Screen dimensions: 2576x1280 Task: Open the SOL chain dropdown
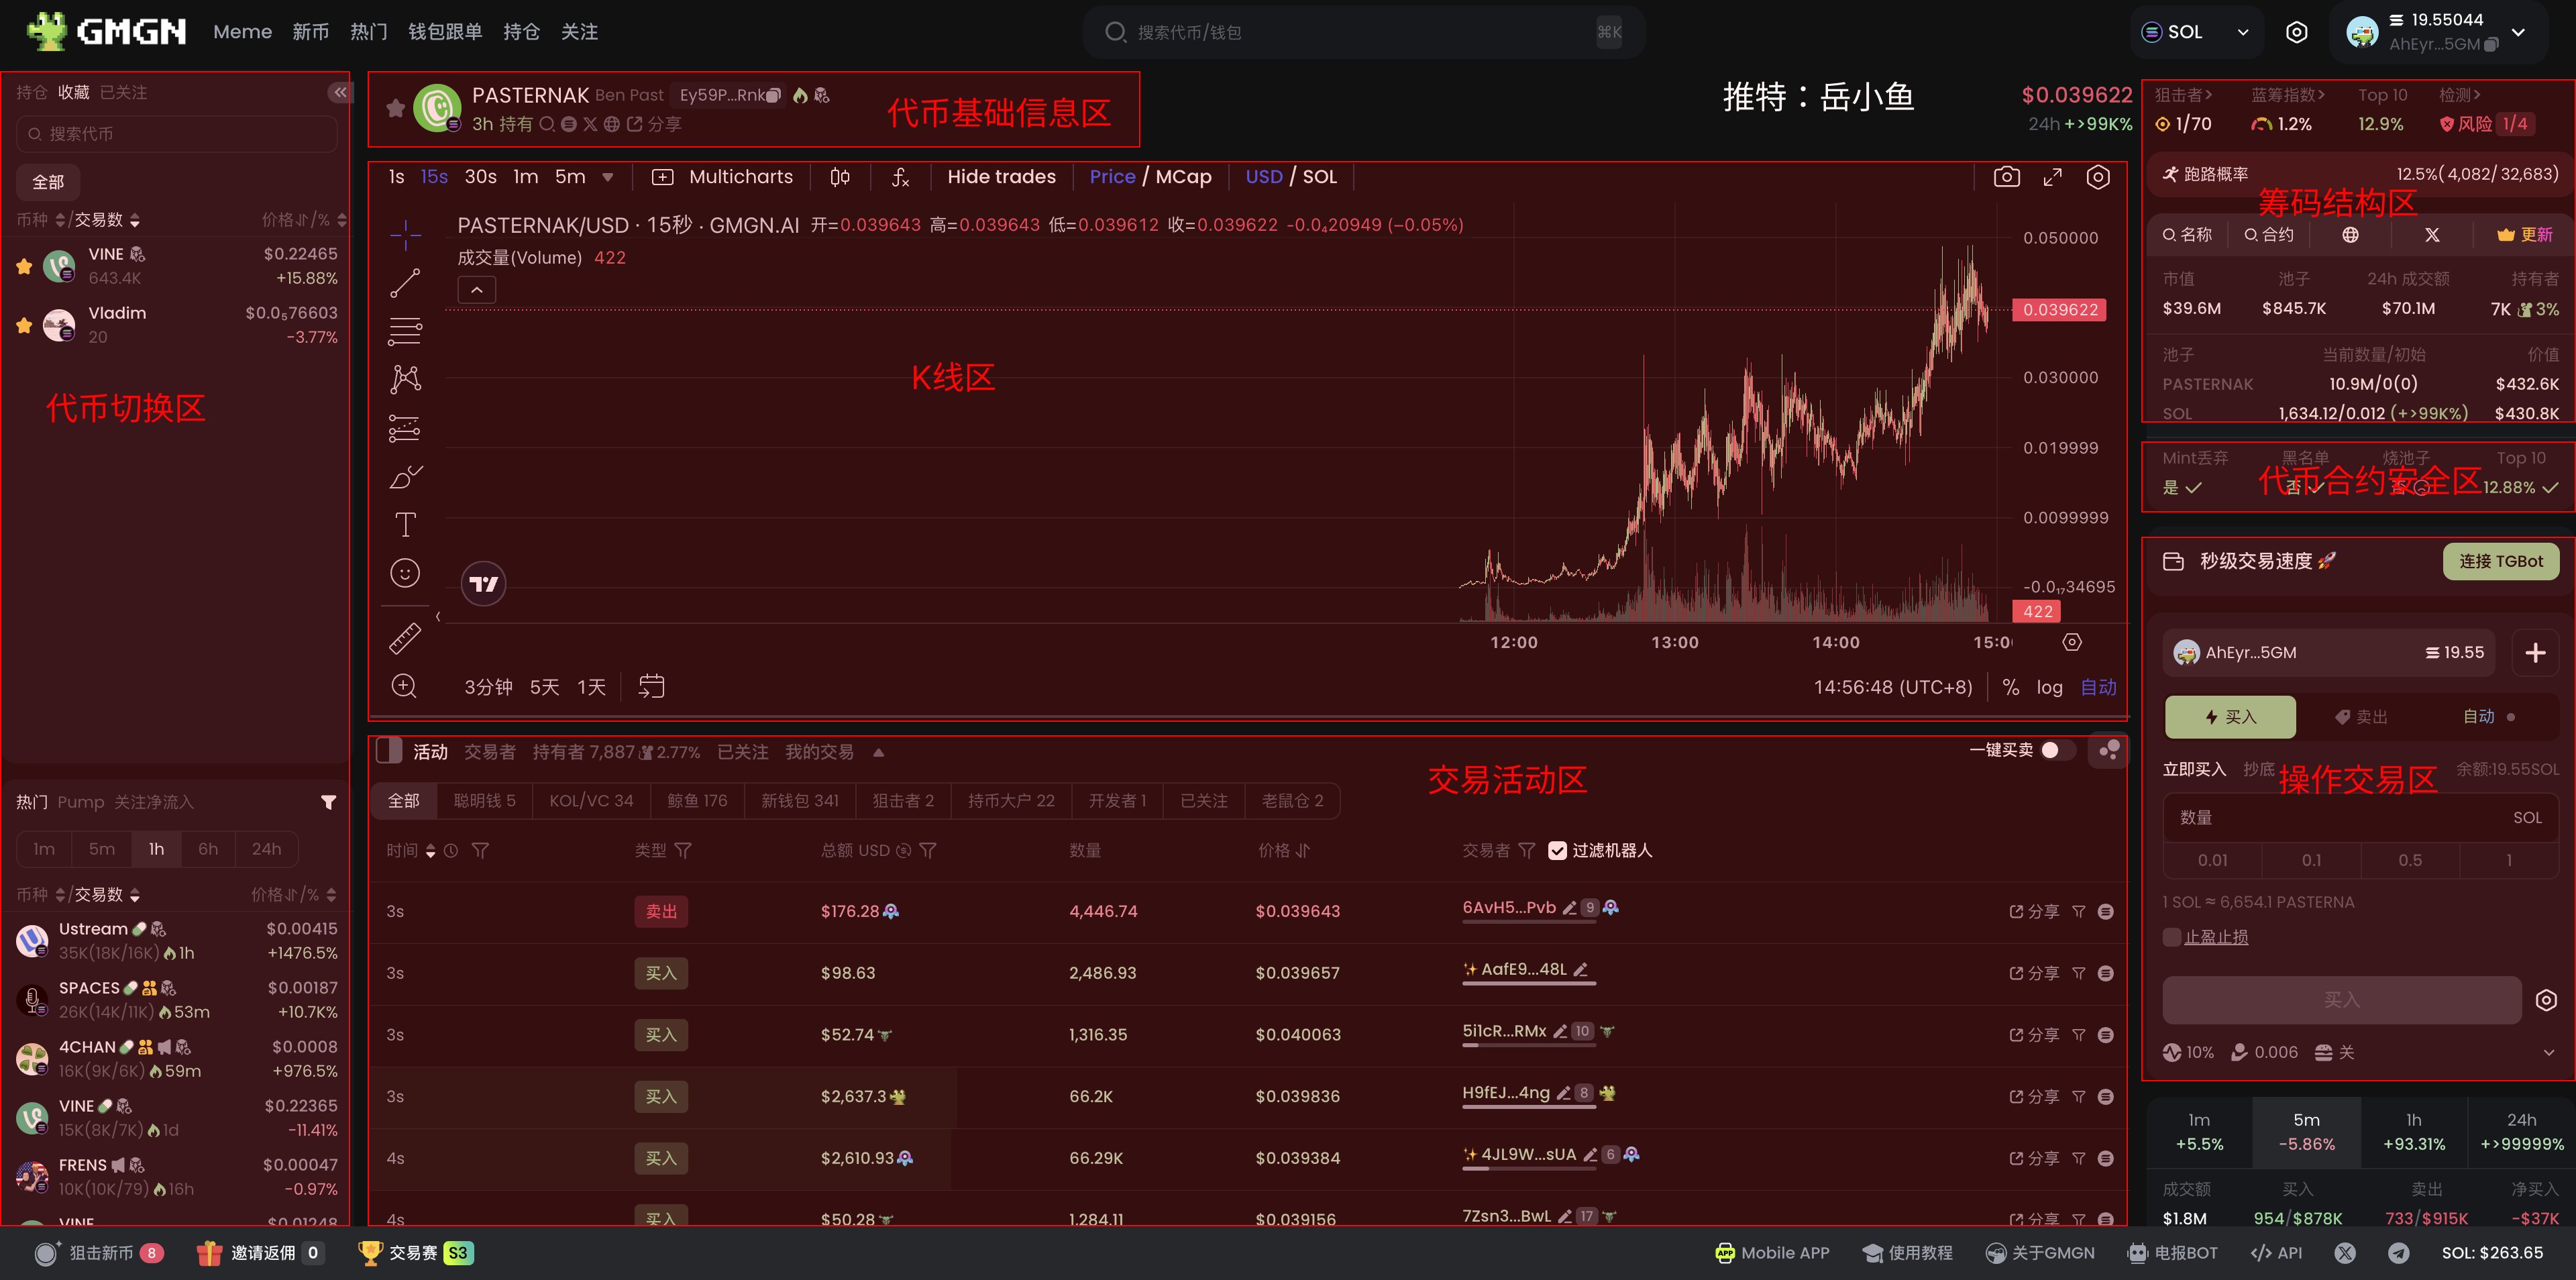[x=2194, y=32]
